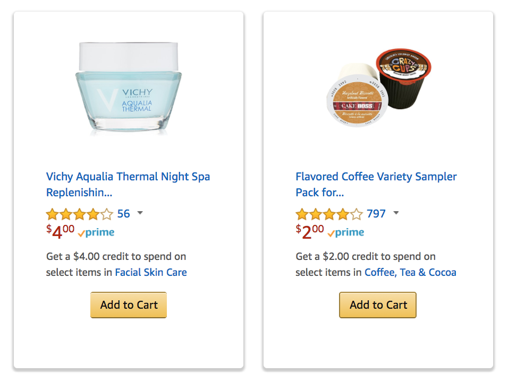This screenshot has width=508, height=383.
Task: Click the $2.00 price of coffee sampler
Action: [310, 232]
